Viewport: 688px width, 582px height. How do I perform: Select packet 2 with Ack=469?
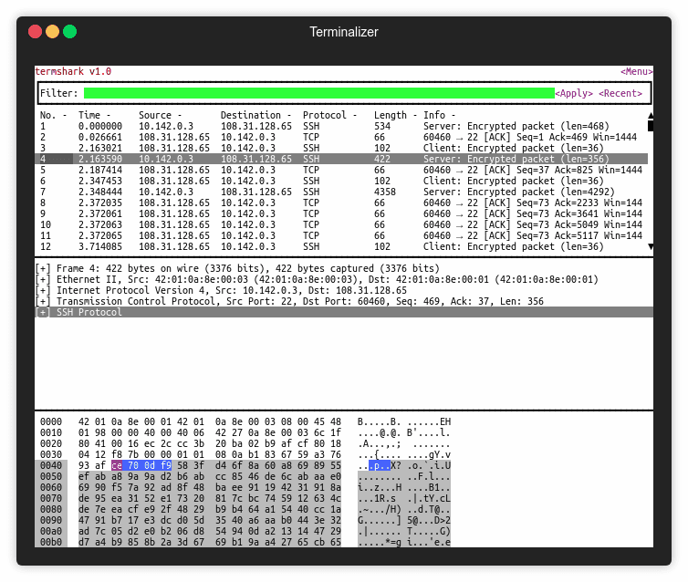pyautogui.click(x=341, y=137)
